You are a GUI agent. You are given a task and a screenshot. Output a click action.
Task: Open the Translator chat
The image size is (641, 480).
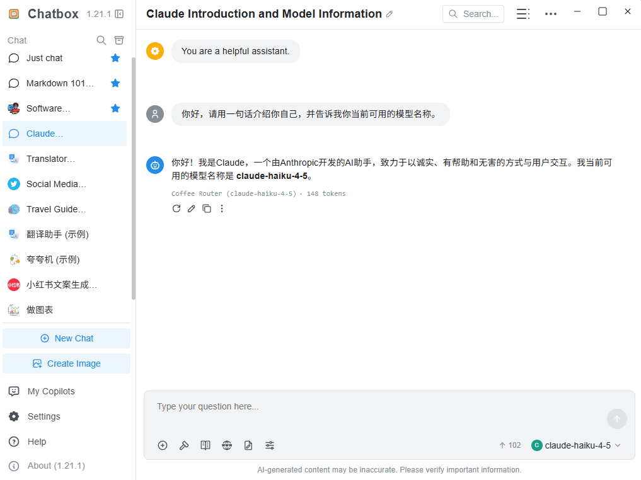click(64, 159)
